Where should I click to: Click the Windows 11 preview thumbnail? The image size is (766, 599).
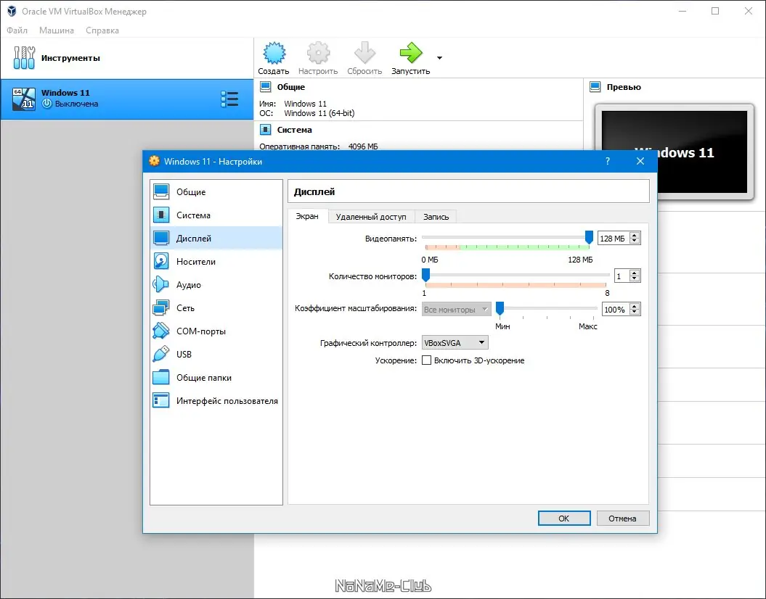pyautogui.click(x=675, y=152)
